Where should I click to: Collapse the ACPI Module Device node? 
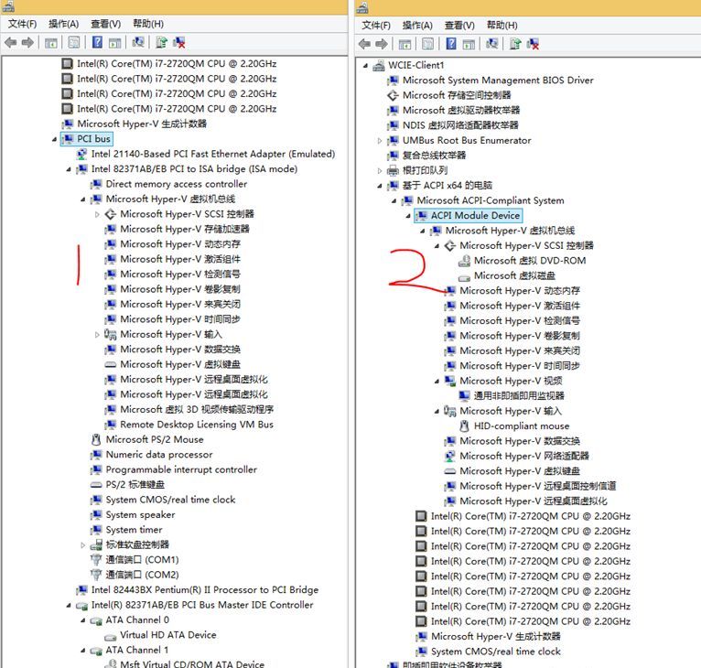pos(408,216)
